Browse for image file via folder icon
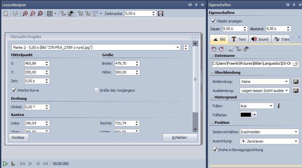The image size is (302, 168). click(295, 64)
